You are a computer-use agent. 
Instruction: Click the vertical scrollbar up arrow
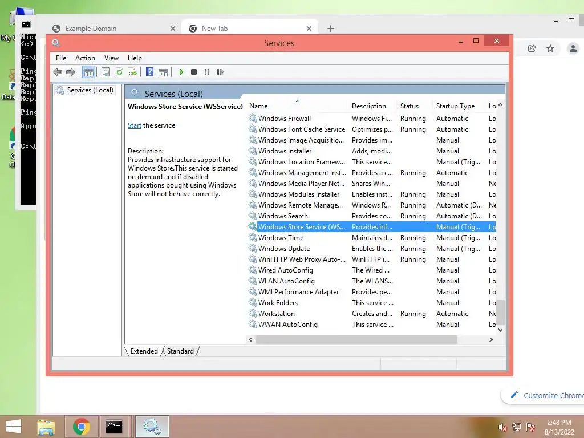[501, 105]
